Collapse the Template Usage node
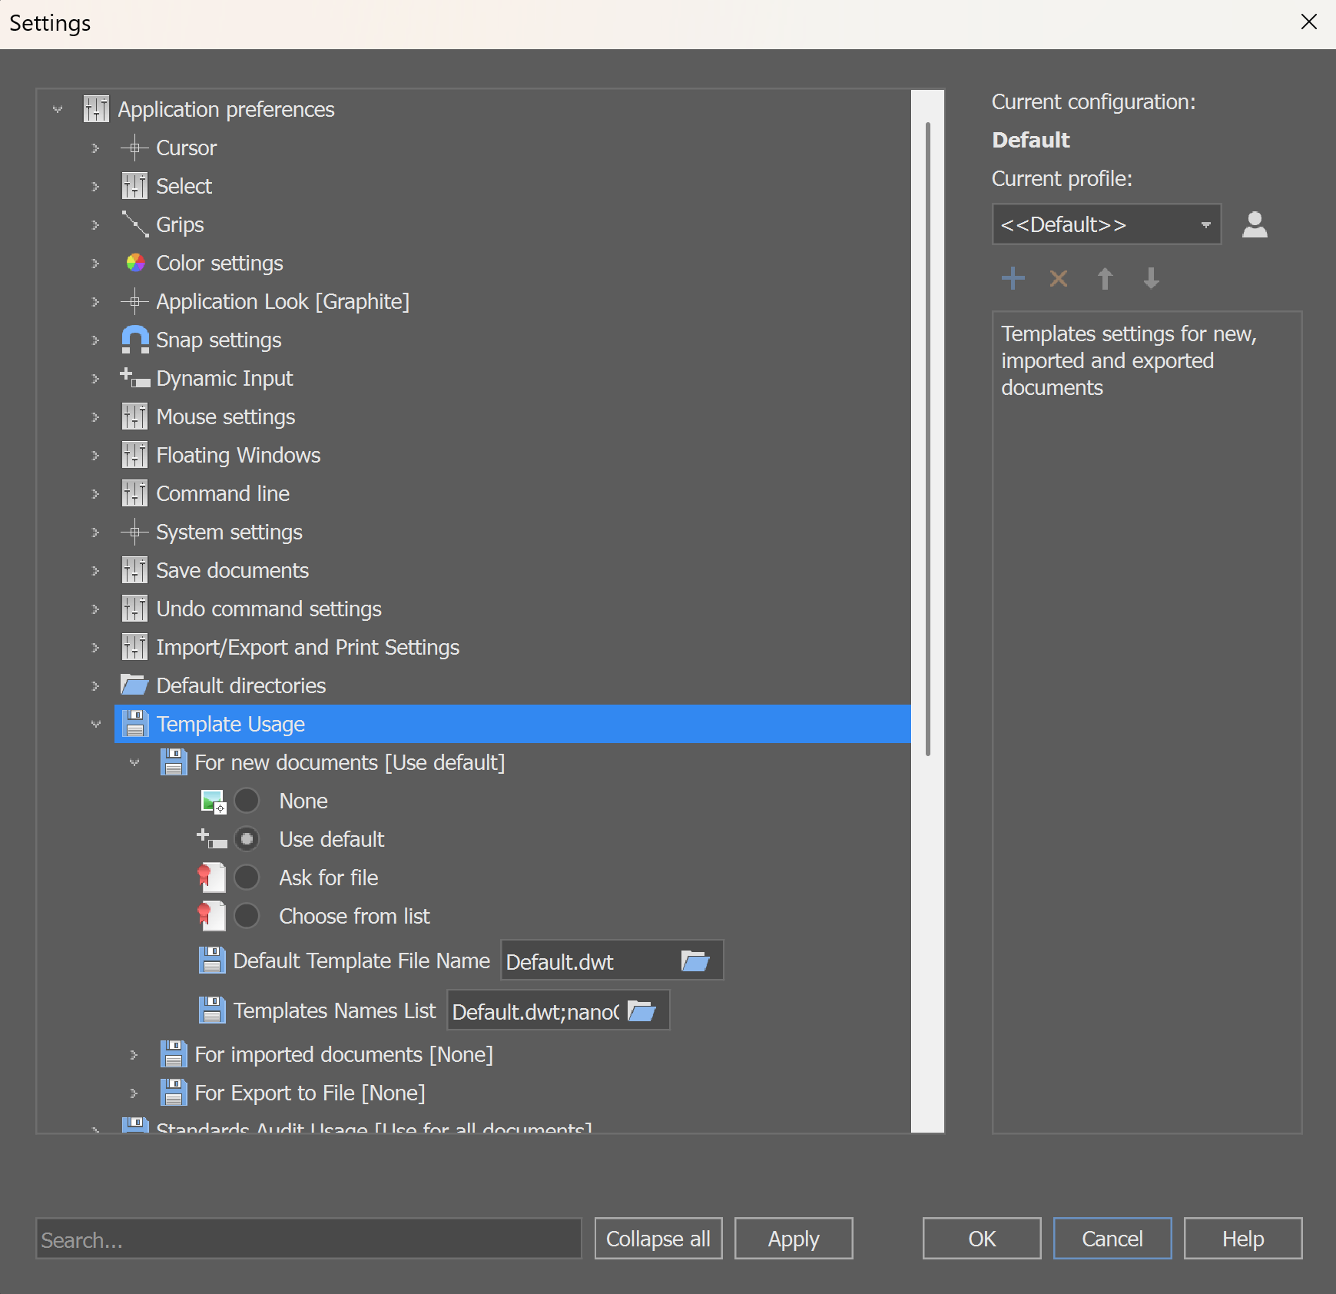Viewport: 1336px width, 1294px height. tap(96, 724)
